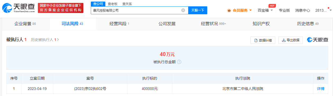Click the account name 2813...
333x96 pixels.
coord(321,10)
